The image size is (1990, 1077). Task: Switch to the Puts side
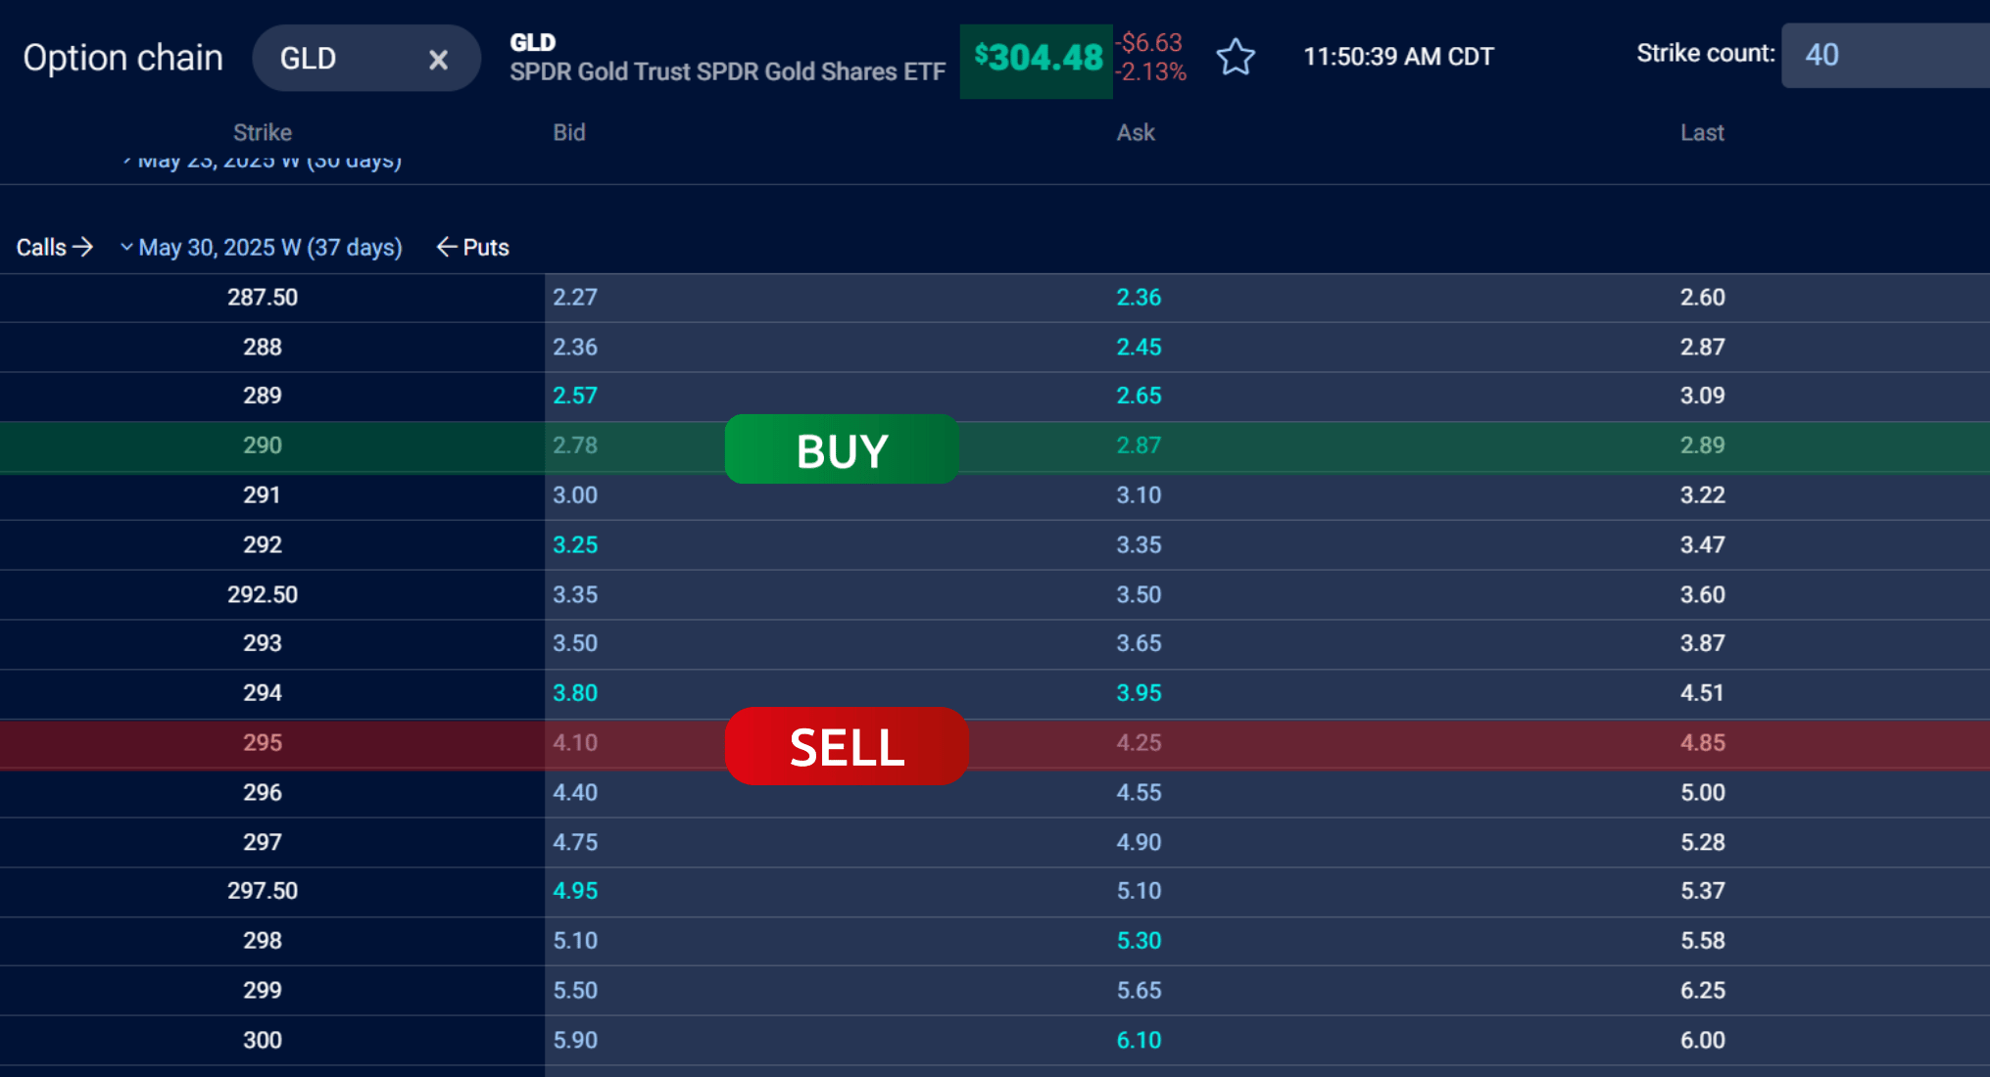487,247
